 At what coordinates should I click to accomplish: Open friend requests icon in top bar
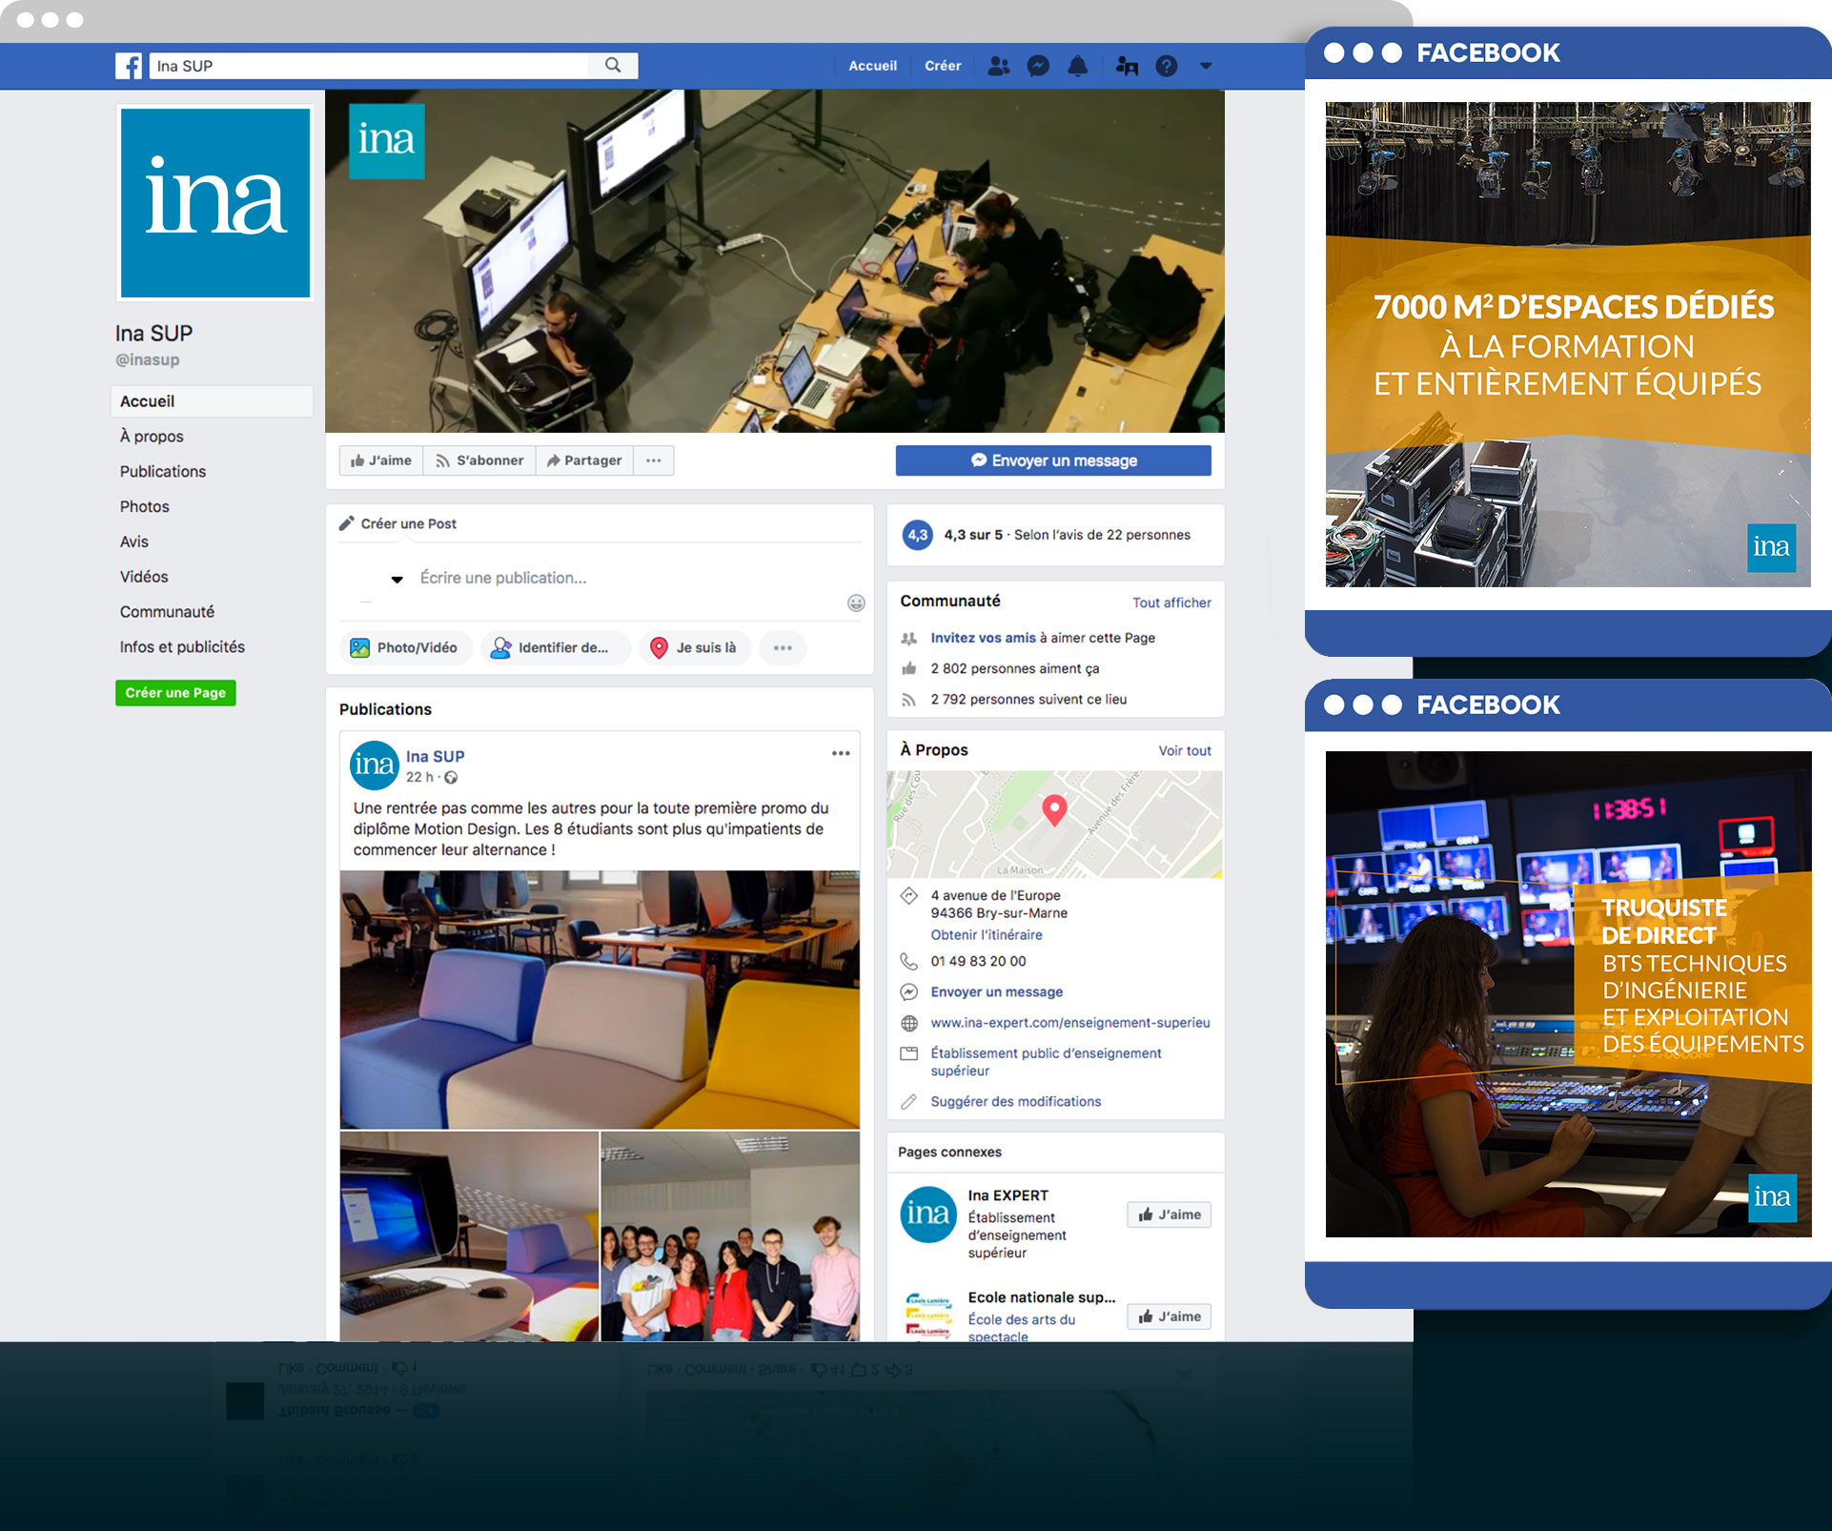pos(998,66)
